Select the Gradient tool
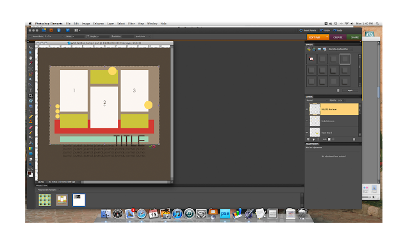Viewport: 410px width, 251px height. [x=31, y=148]
